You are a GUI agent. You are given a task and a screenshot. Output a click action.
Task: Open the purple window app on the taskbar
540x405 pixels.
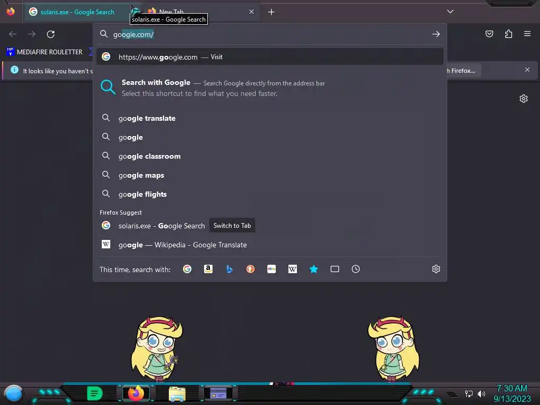point(218,393)
